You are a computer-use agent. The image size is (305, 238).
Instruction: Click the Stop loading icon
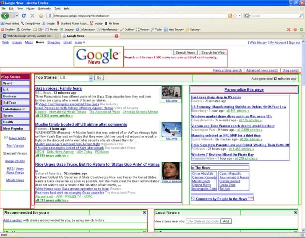33,16
